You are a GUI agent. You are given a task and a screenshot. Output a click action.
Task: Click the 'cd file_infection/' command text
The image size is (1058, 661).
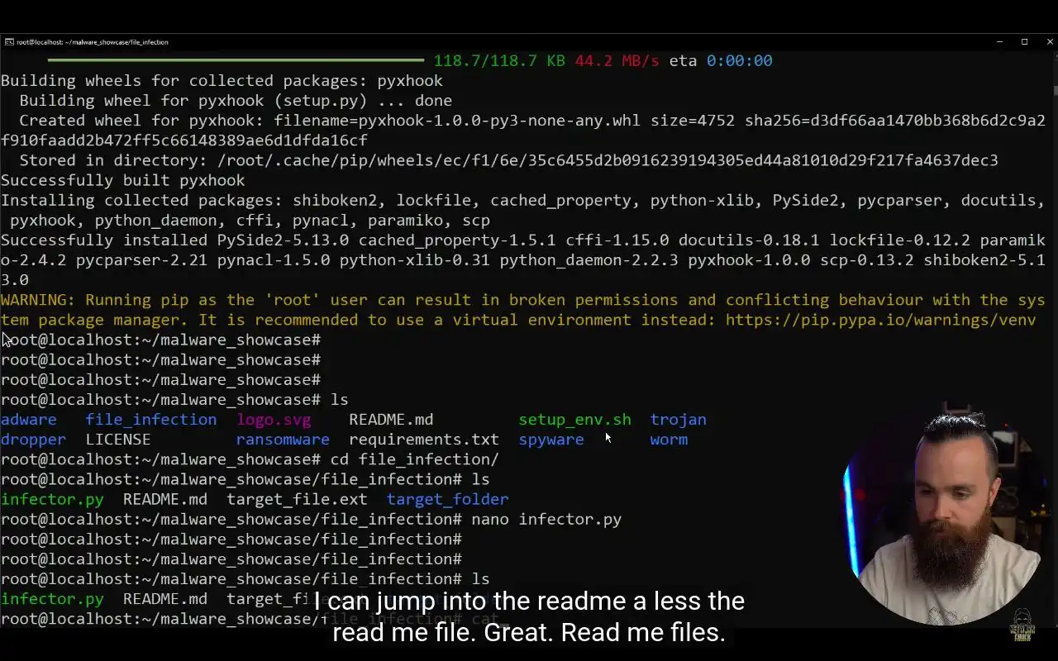click(x=414, y=459)
